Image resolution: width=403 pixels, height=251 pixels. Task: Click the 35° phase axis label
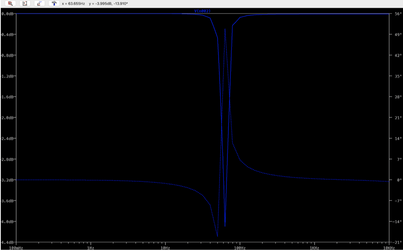[x=398, y=76]
